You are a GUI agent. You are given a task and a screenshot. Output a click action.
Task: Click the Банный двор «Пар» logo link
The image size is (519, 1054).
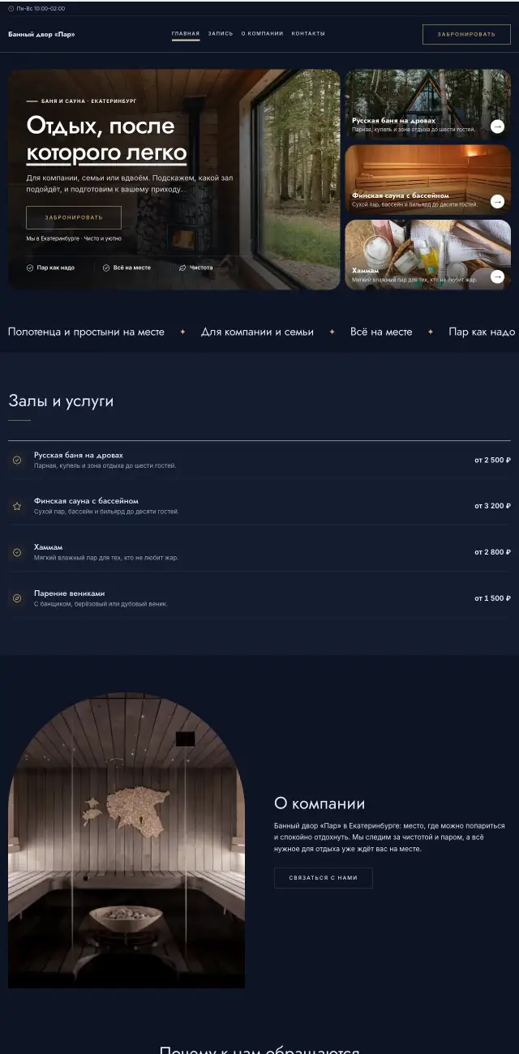(41, 34)
